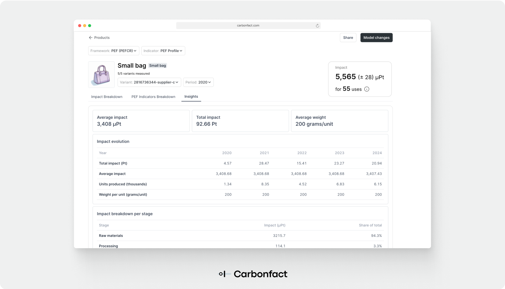Change the Period using the 2020 dropdown

coord(198,82)
